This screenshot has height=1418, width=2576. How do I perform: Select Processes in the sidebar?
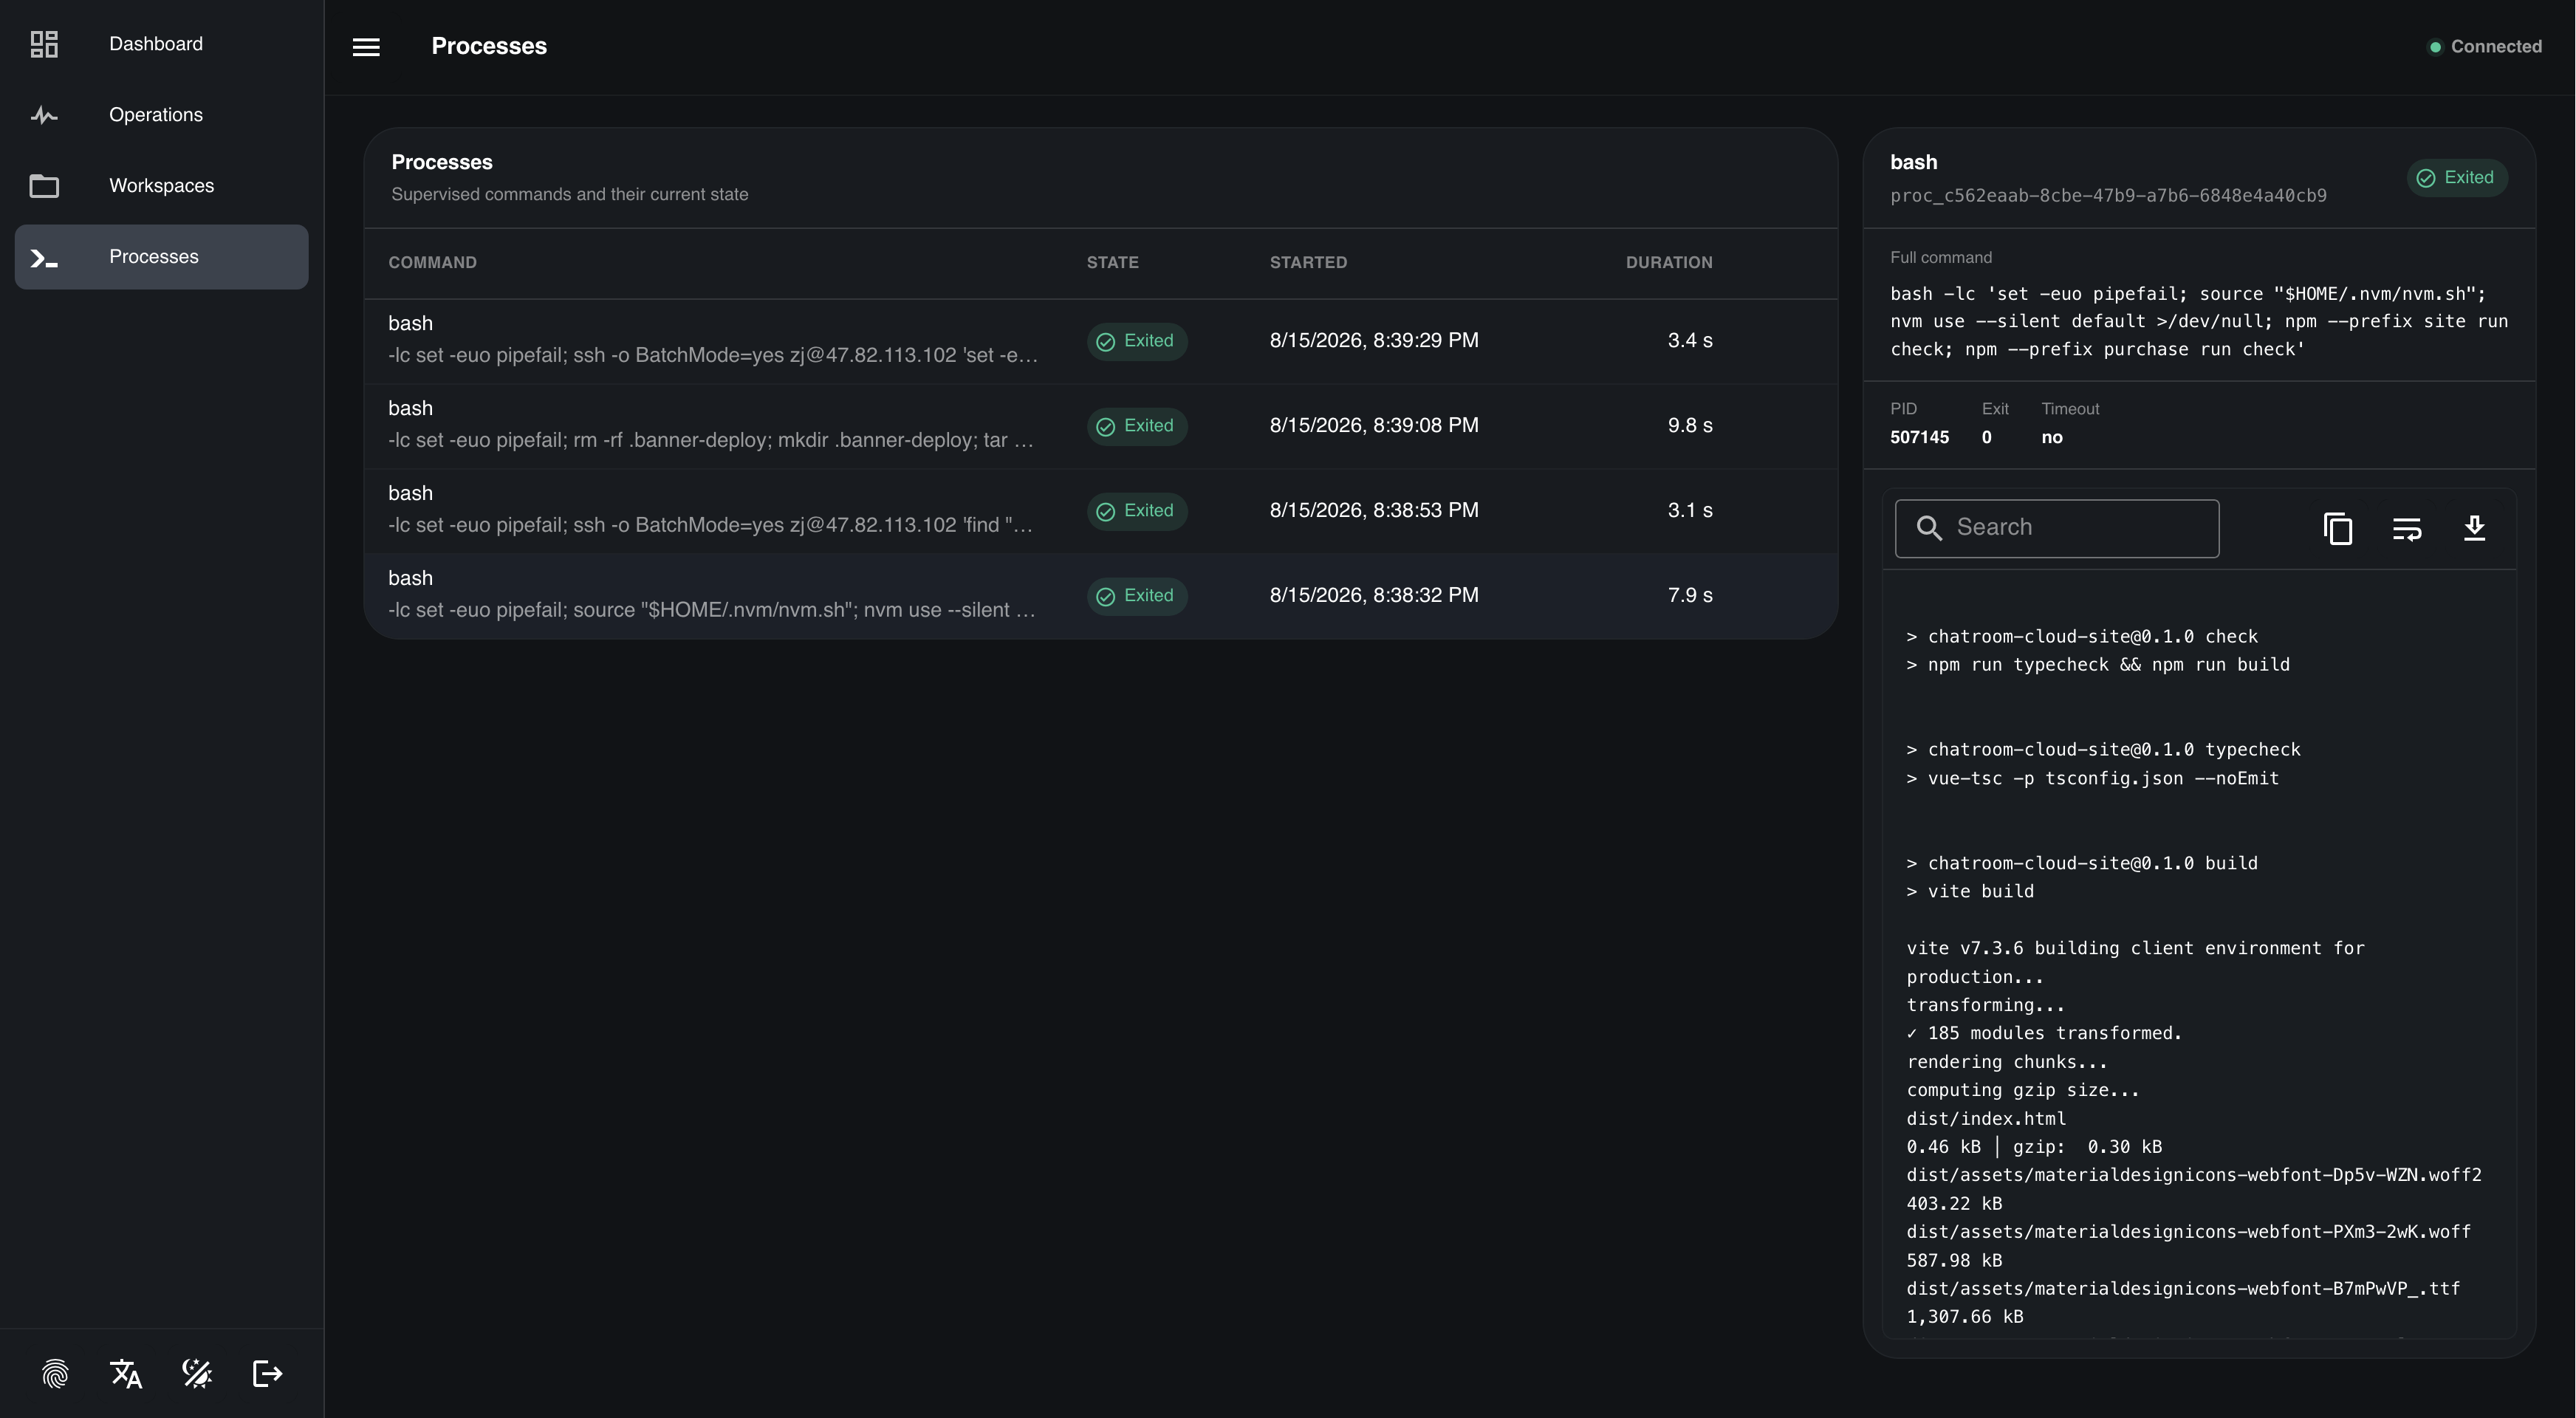tap(161, 257)
